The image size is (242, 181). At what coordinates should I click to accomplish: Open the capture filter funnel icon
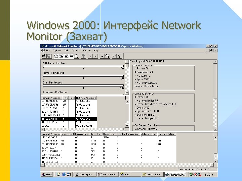pos(83,56)
